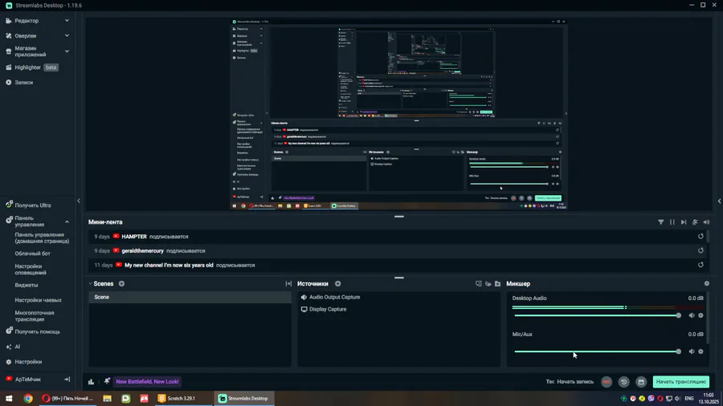Skip the current alert in Мини-лента

(684, 222)
